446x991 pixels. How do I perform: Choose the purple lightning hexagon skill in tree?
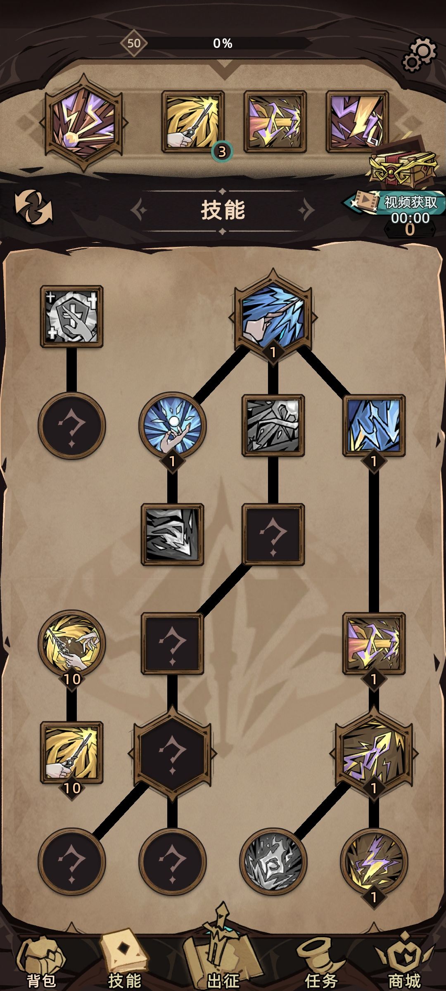coord(374,753)
